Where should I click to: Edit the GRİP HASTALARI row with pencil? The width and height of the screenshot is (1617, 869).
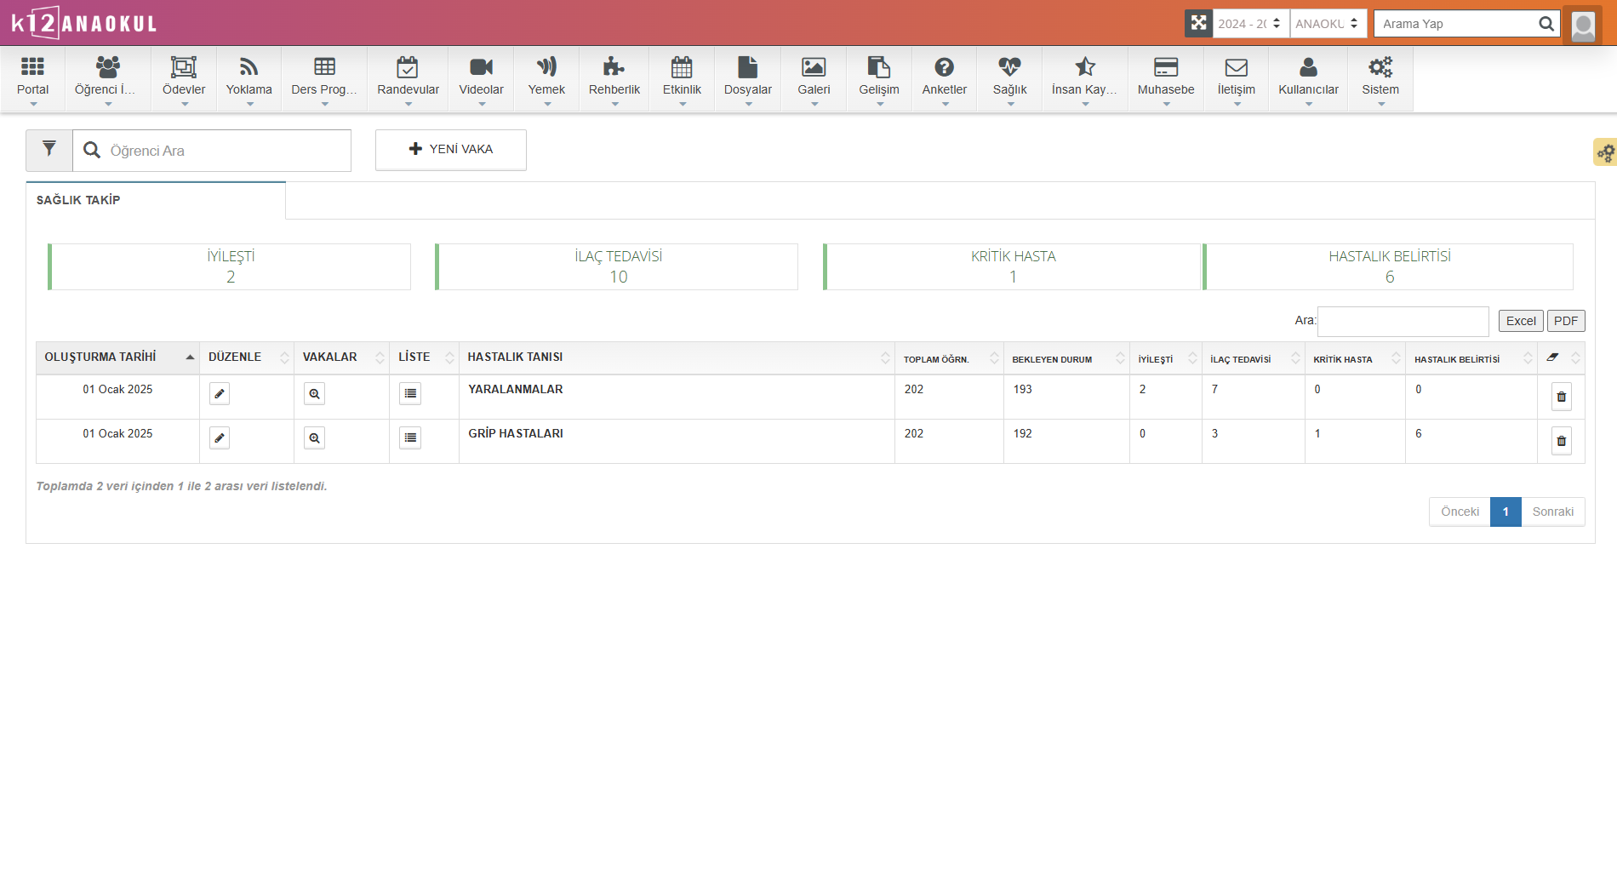point(220,437)
